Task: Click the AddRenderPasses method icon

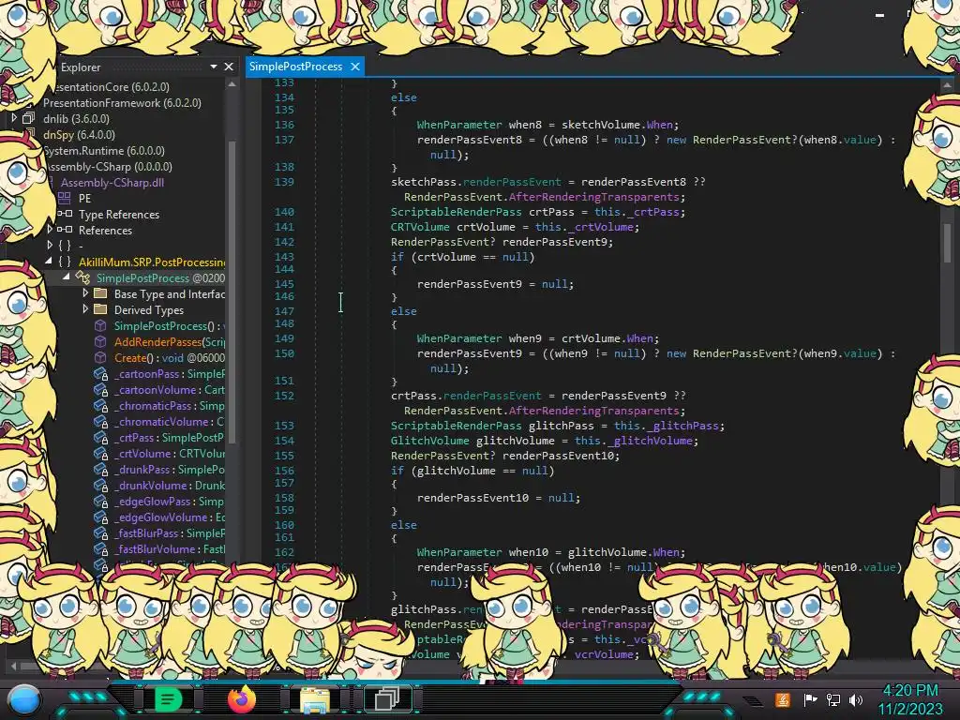Action: pos(100,341)
